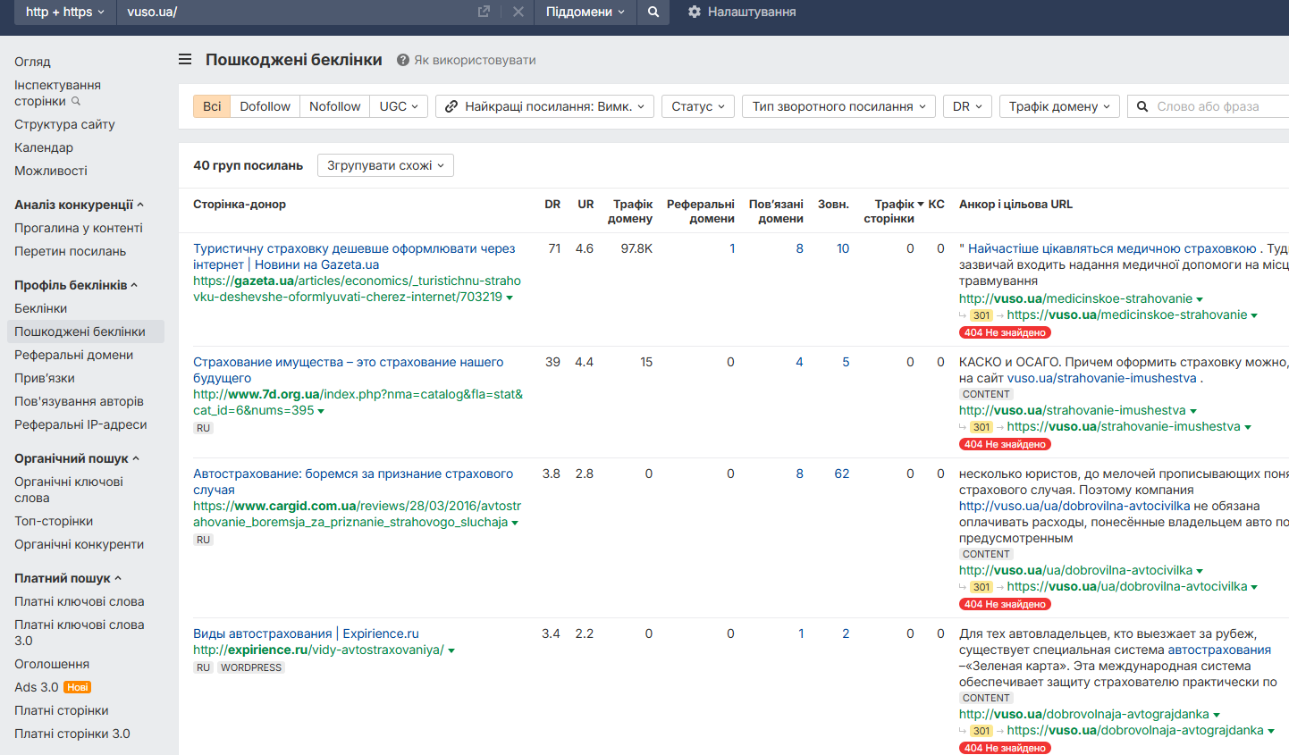Select the Nofollow filter option
This screenshot has height=755, width=1289.
point(334,106)
